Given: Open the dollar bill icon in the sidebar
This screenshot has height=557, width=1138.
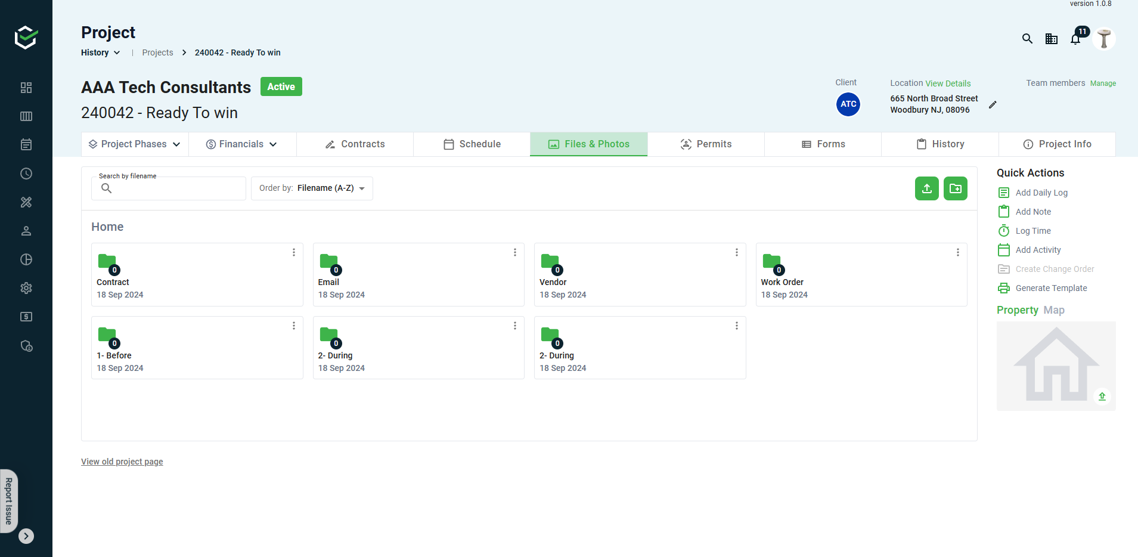Looking at the screenshot, I should 26,317.
